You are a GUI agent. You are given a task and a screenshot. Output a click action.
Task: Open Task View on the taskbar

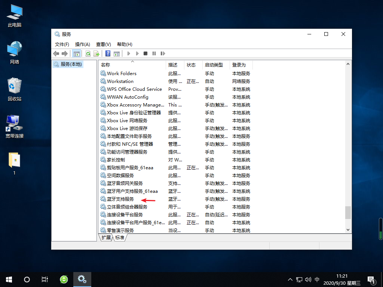point(45,279)
